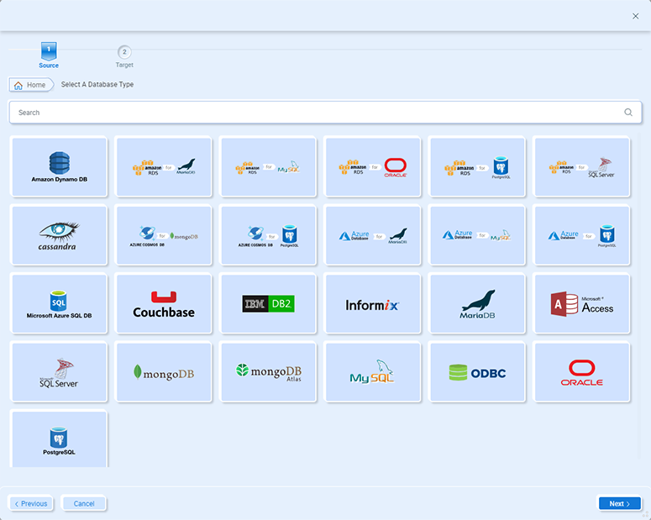Open step 1 Source
Image resolution: width=651 pixels, height=520 pixels.
tap(49, 55)
